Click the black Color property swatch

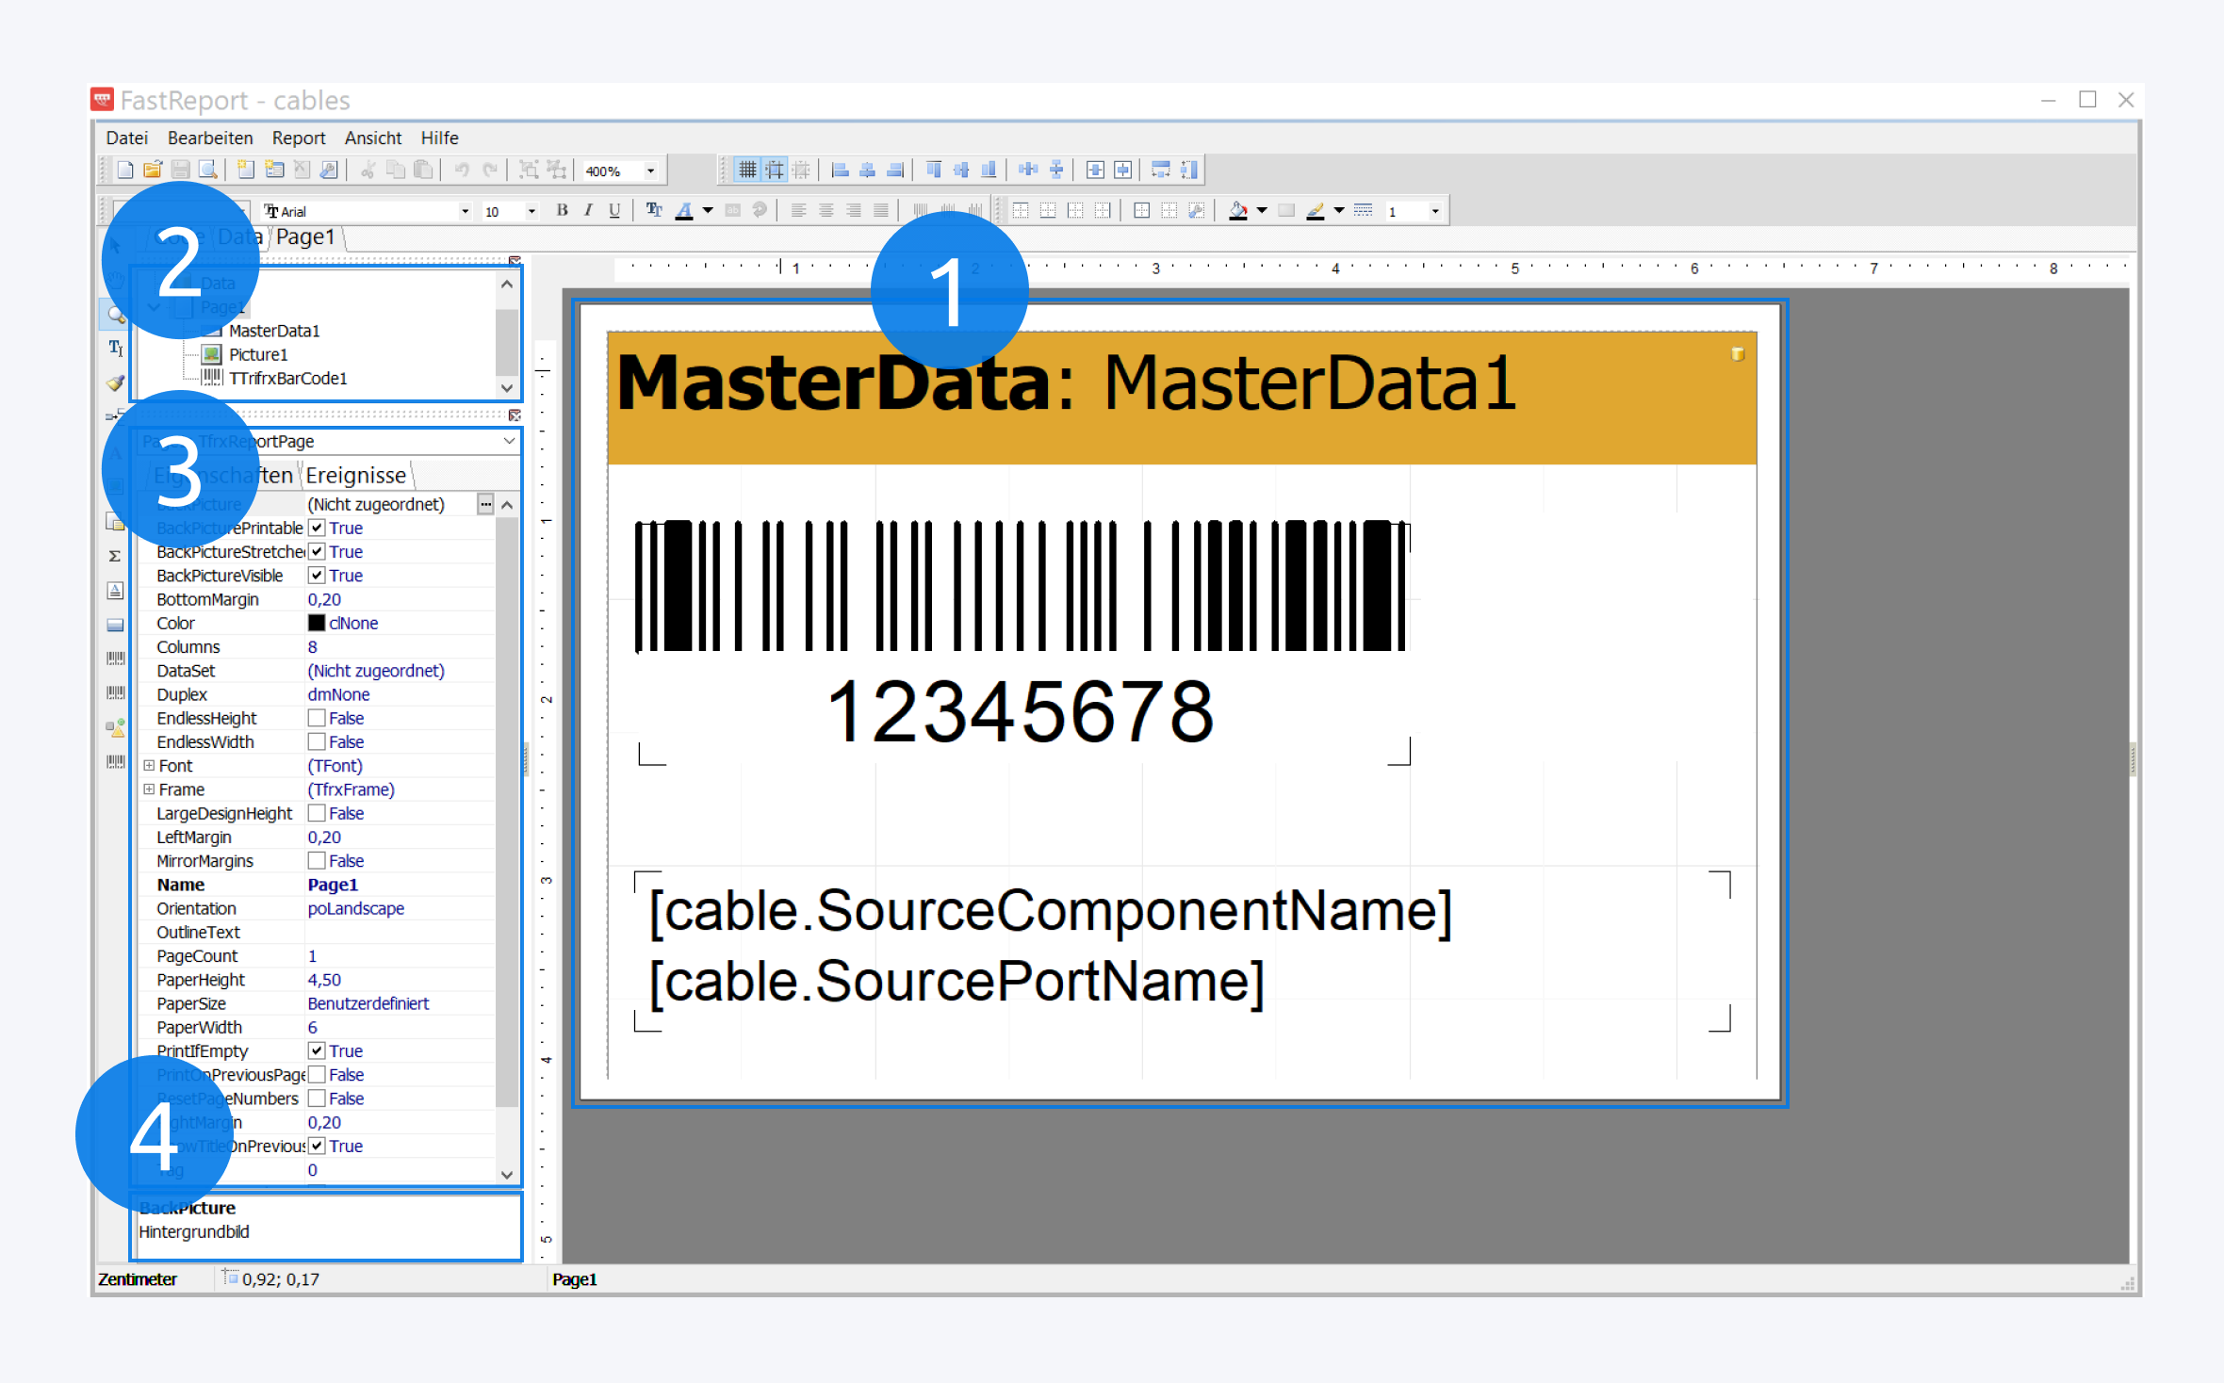click(x=317, y=624)
